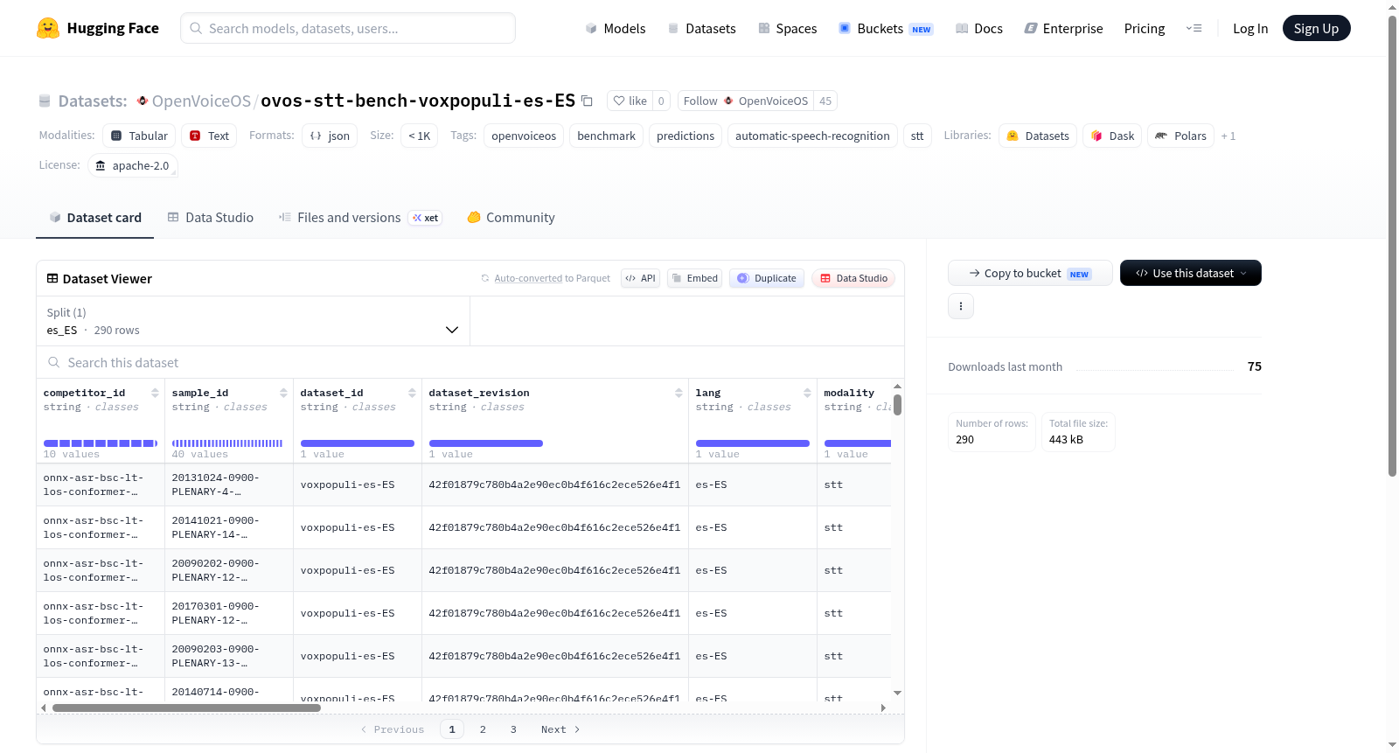Focus the main search models field
Viewport: 1399px width, 753px height.
(348, 28)
